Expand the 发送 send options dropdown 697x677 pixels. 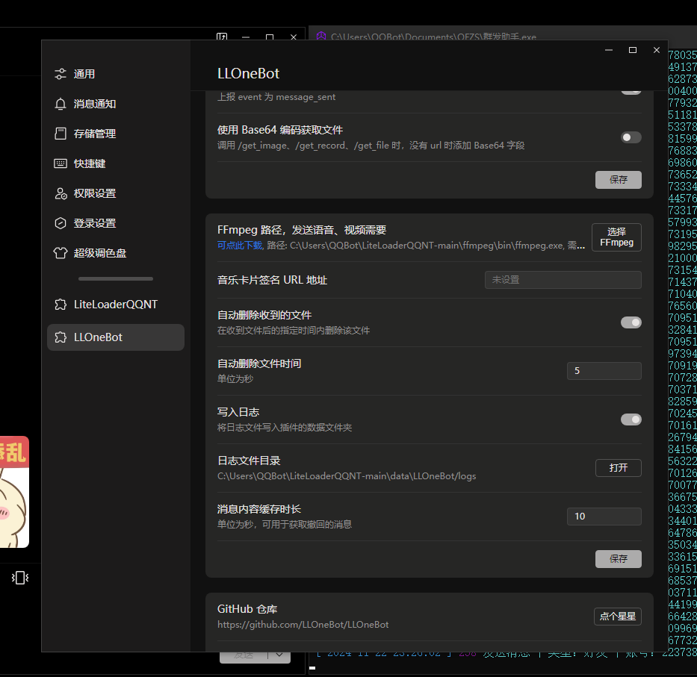click(278, 654)
